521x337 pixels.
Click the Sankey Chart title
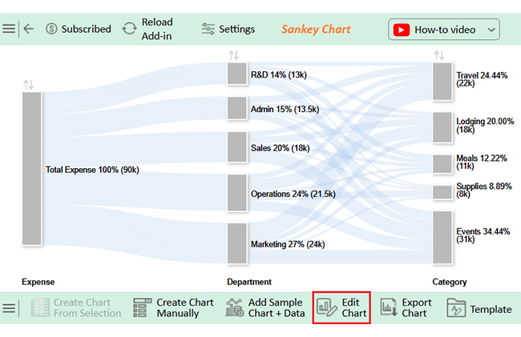(x=316, y=29)
